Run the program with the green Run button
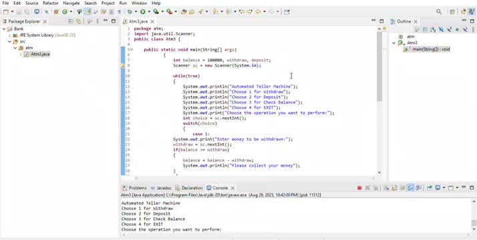 coord(143,12)
